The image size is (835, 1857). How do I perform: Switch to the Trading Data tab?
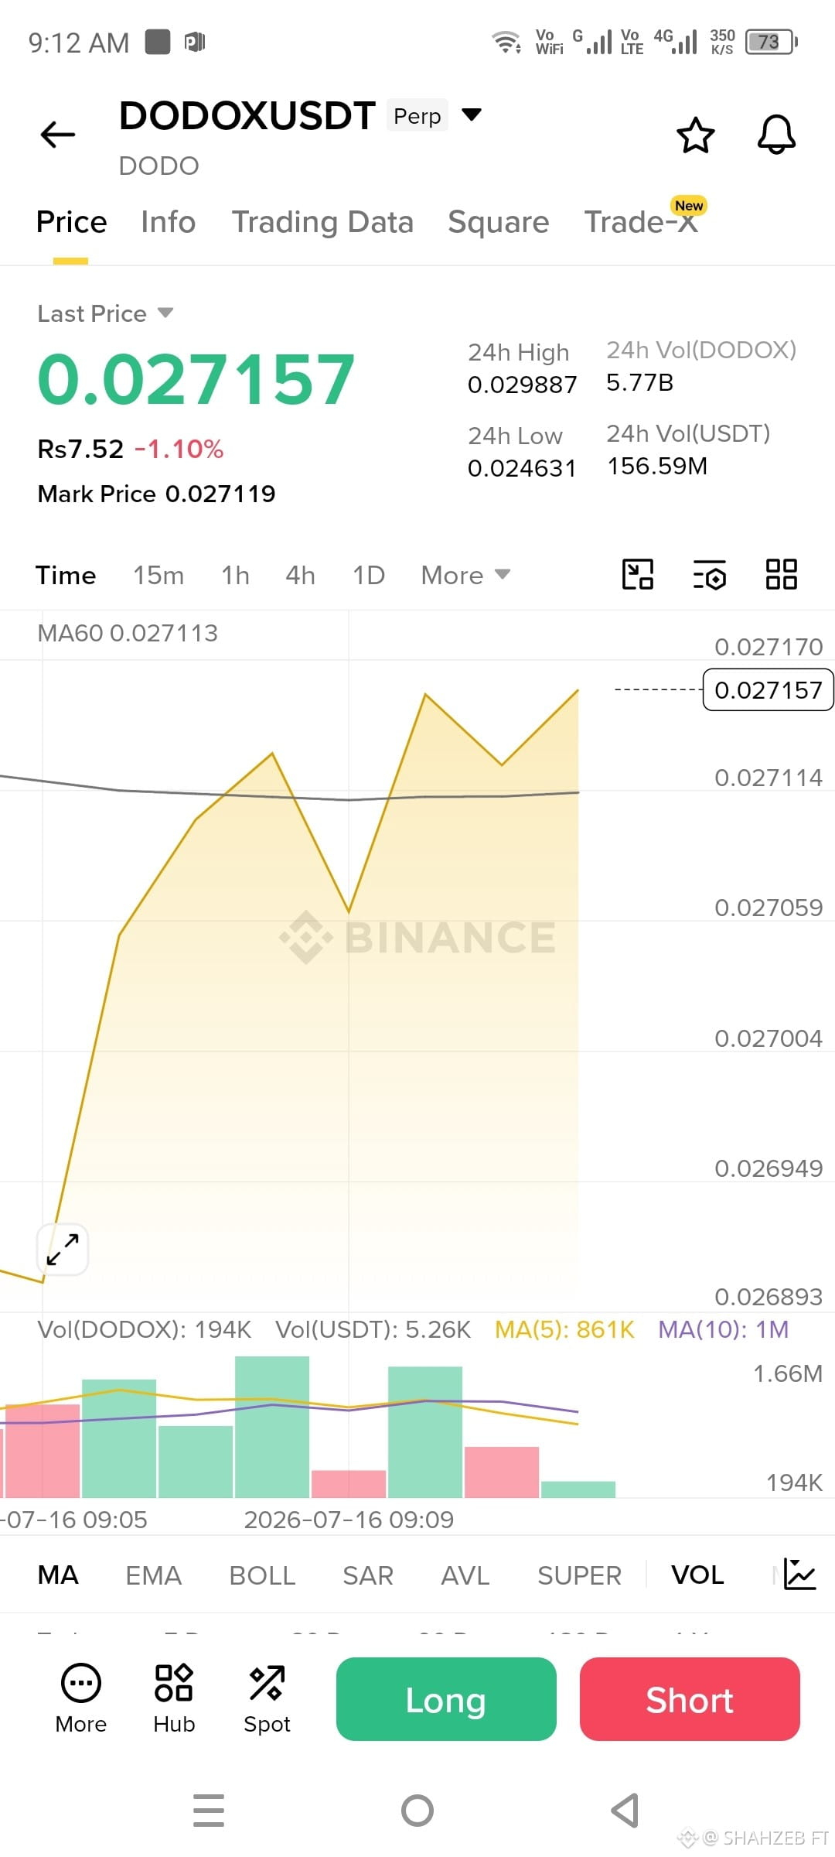(x=322, y=222)
